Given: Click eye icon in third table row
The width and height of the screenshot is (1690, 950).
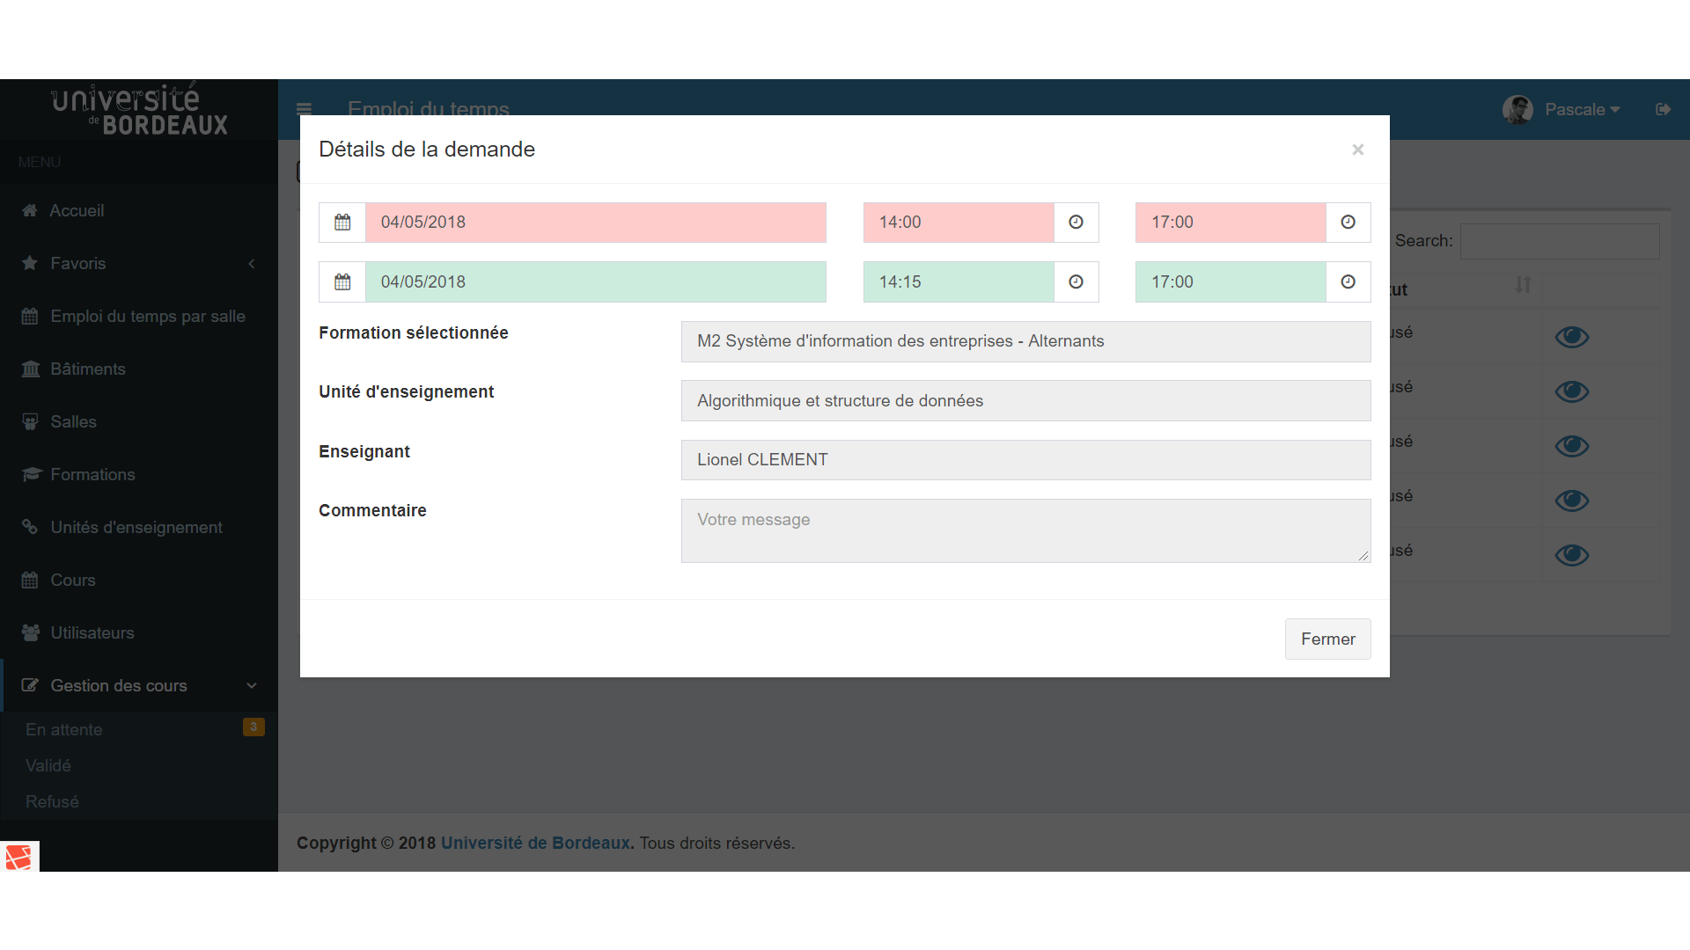Looking at the screenshot, I should click(x=1571, y=446).
